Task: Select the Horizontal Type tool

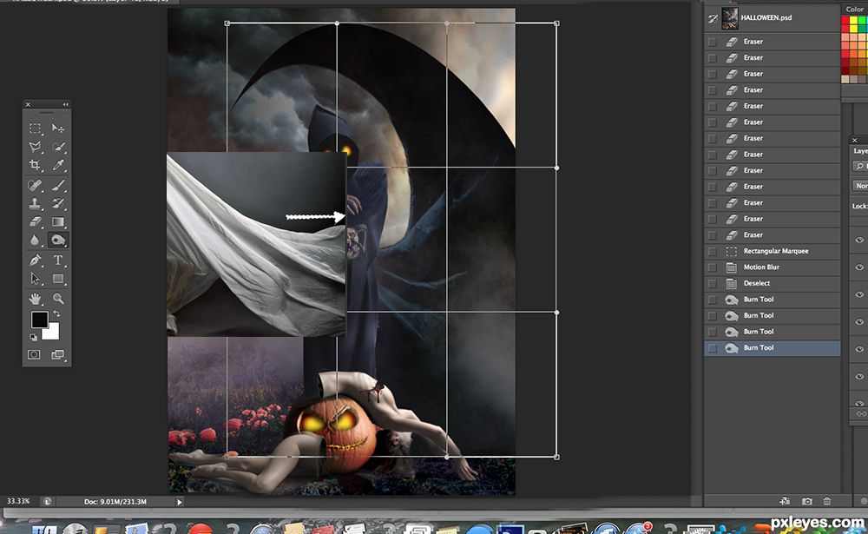Action: (x=58, y=260)
